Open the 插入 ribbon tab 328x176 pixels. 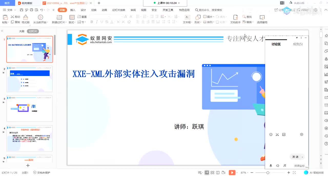pos(73,10)
